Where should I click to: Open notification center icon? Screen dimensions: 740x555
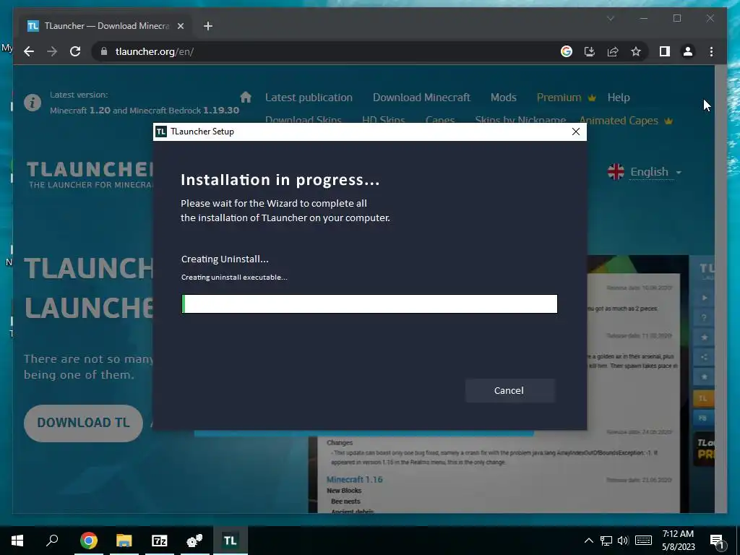tap(717, 541)
